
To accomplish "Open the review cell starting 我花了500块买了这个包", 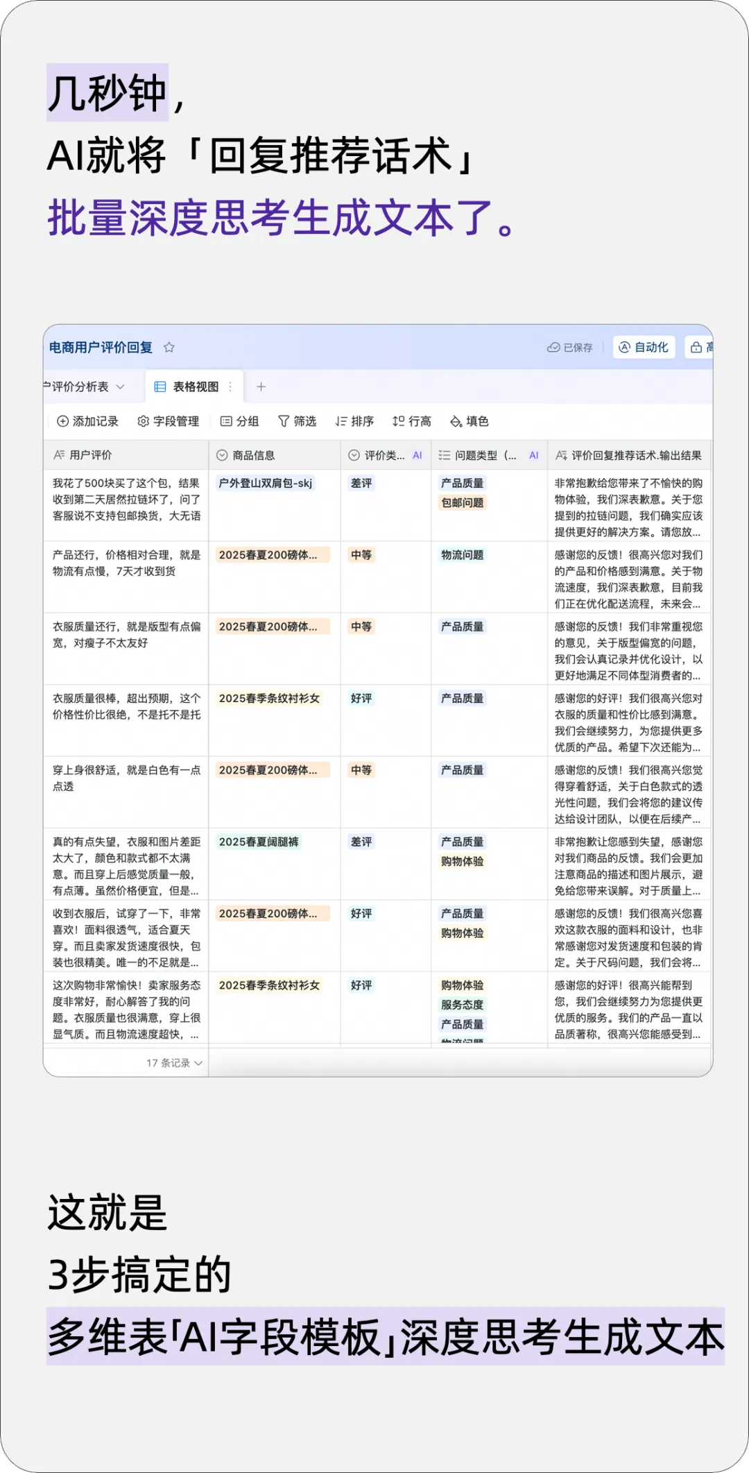I will [126, 506].
